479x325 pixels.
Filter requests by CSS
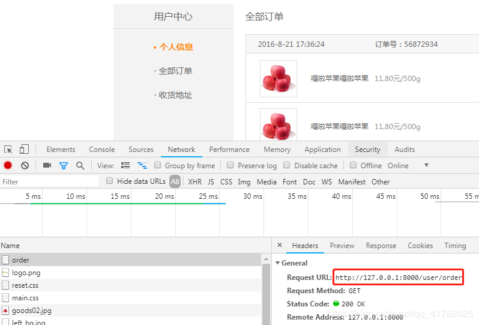tap(226, 181)
